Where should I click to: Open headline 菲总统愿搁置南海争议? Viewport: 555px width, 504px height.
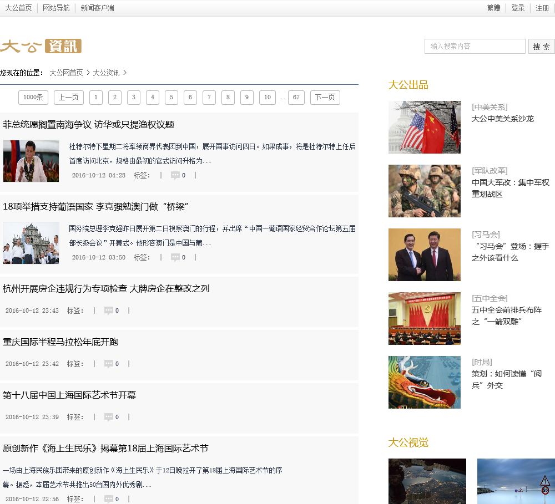tap(88, 125)
